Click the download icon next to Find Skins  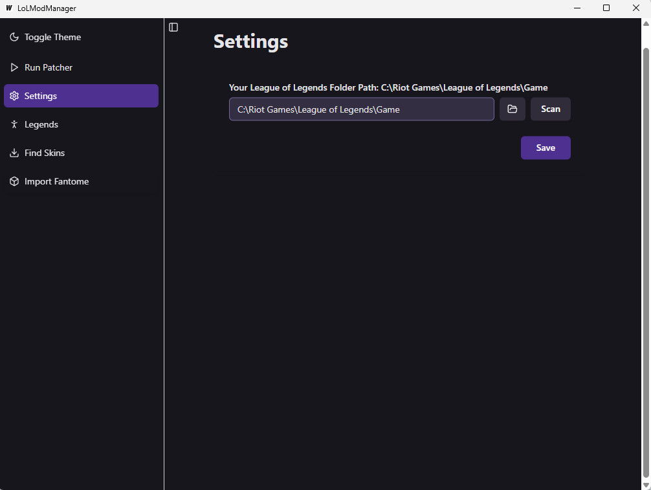(14, 152)
